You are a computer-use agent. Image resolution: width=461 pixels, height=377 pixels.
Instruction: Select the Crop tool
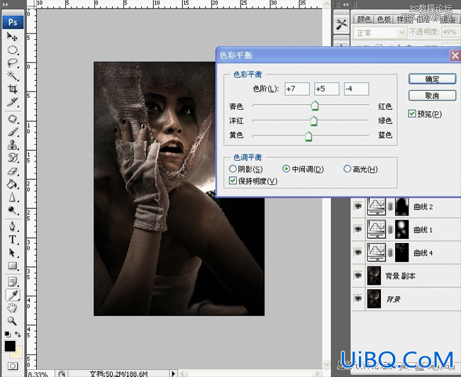(12, 89)
